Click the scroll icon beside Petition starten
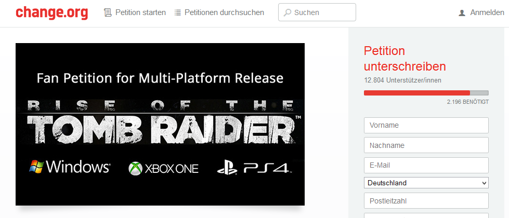The image size is (509, 218). coord(108,12)
